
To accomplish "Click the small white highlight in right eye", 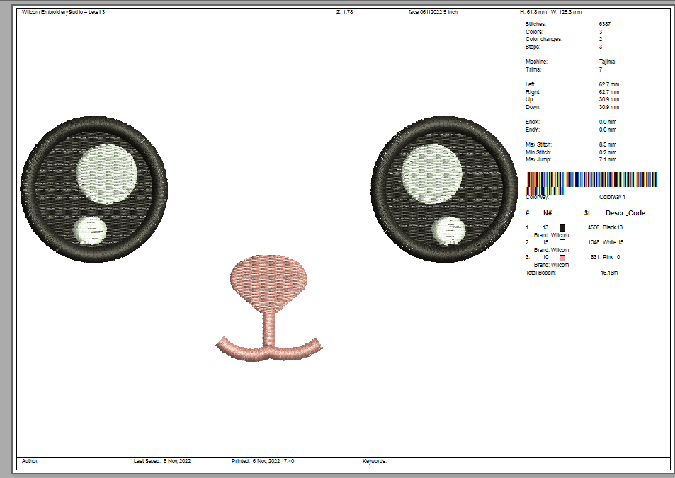I will click(x=448, y=230).
